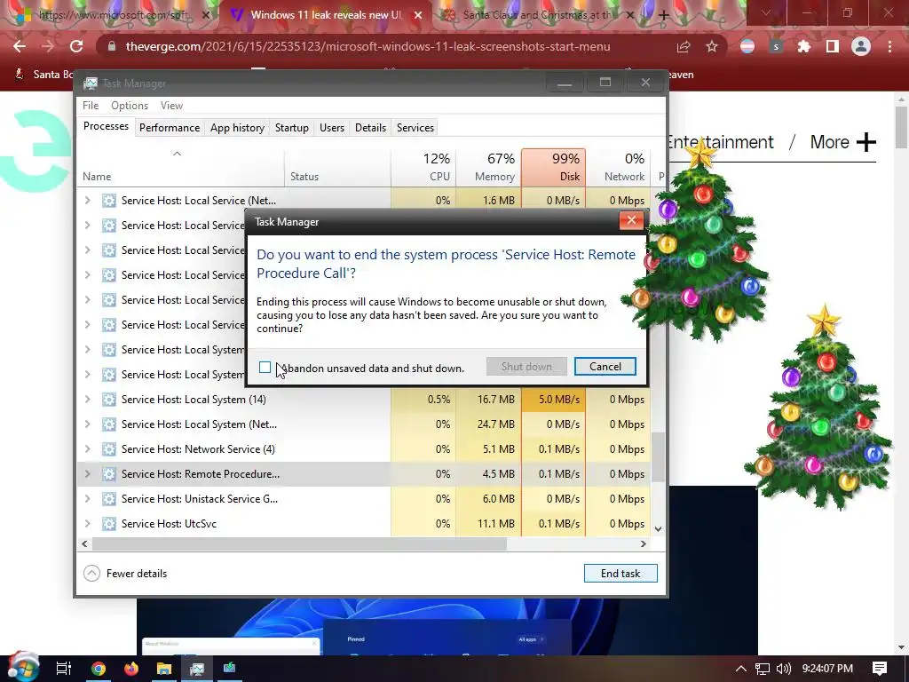The width and height of the screenshot is (909, 682).
Task: Expand Service Host: Unistack Service G... row
Action: click(x=88, y=499)
